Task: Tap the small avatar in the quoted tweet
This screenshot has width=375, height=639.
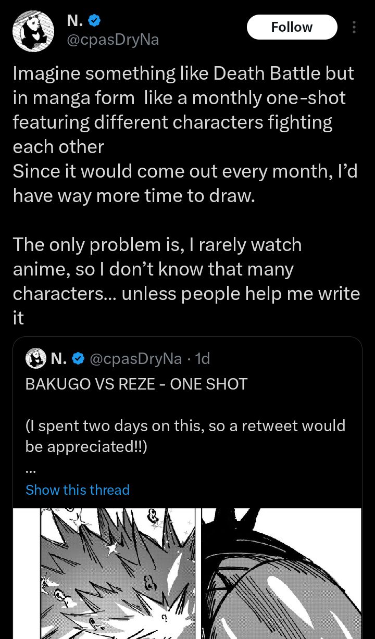Action: point(36,359)
